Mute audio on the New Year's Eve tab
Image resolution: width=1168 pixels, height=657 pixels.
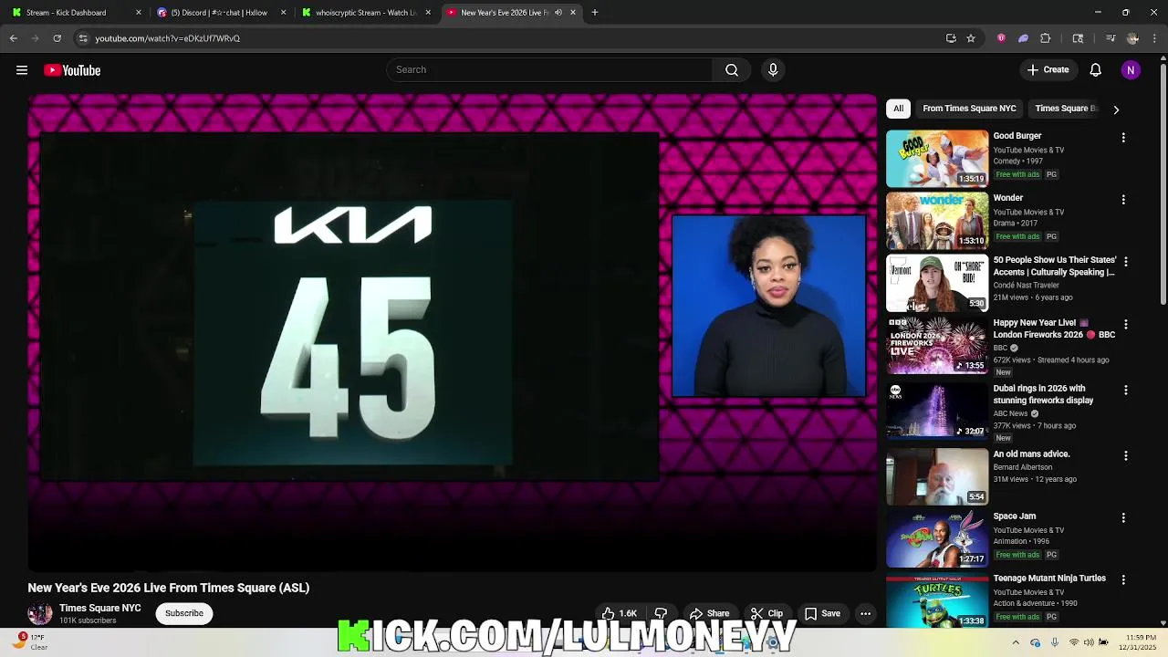558,13
